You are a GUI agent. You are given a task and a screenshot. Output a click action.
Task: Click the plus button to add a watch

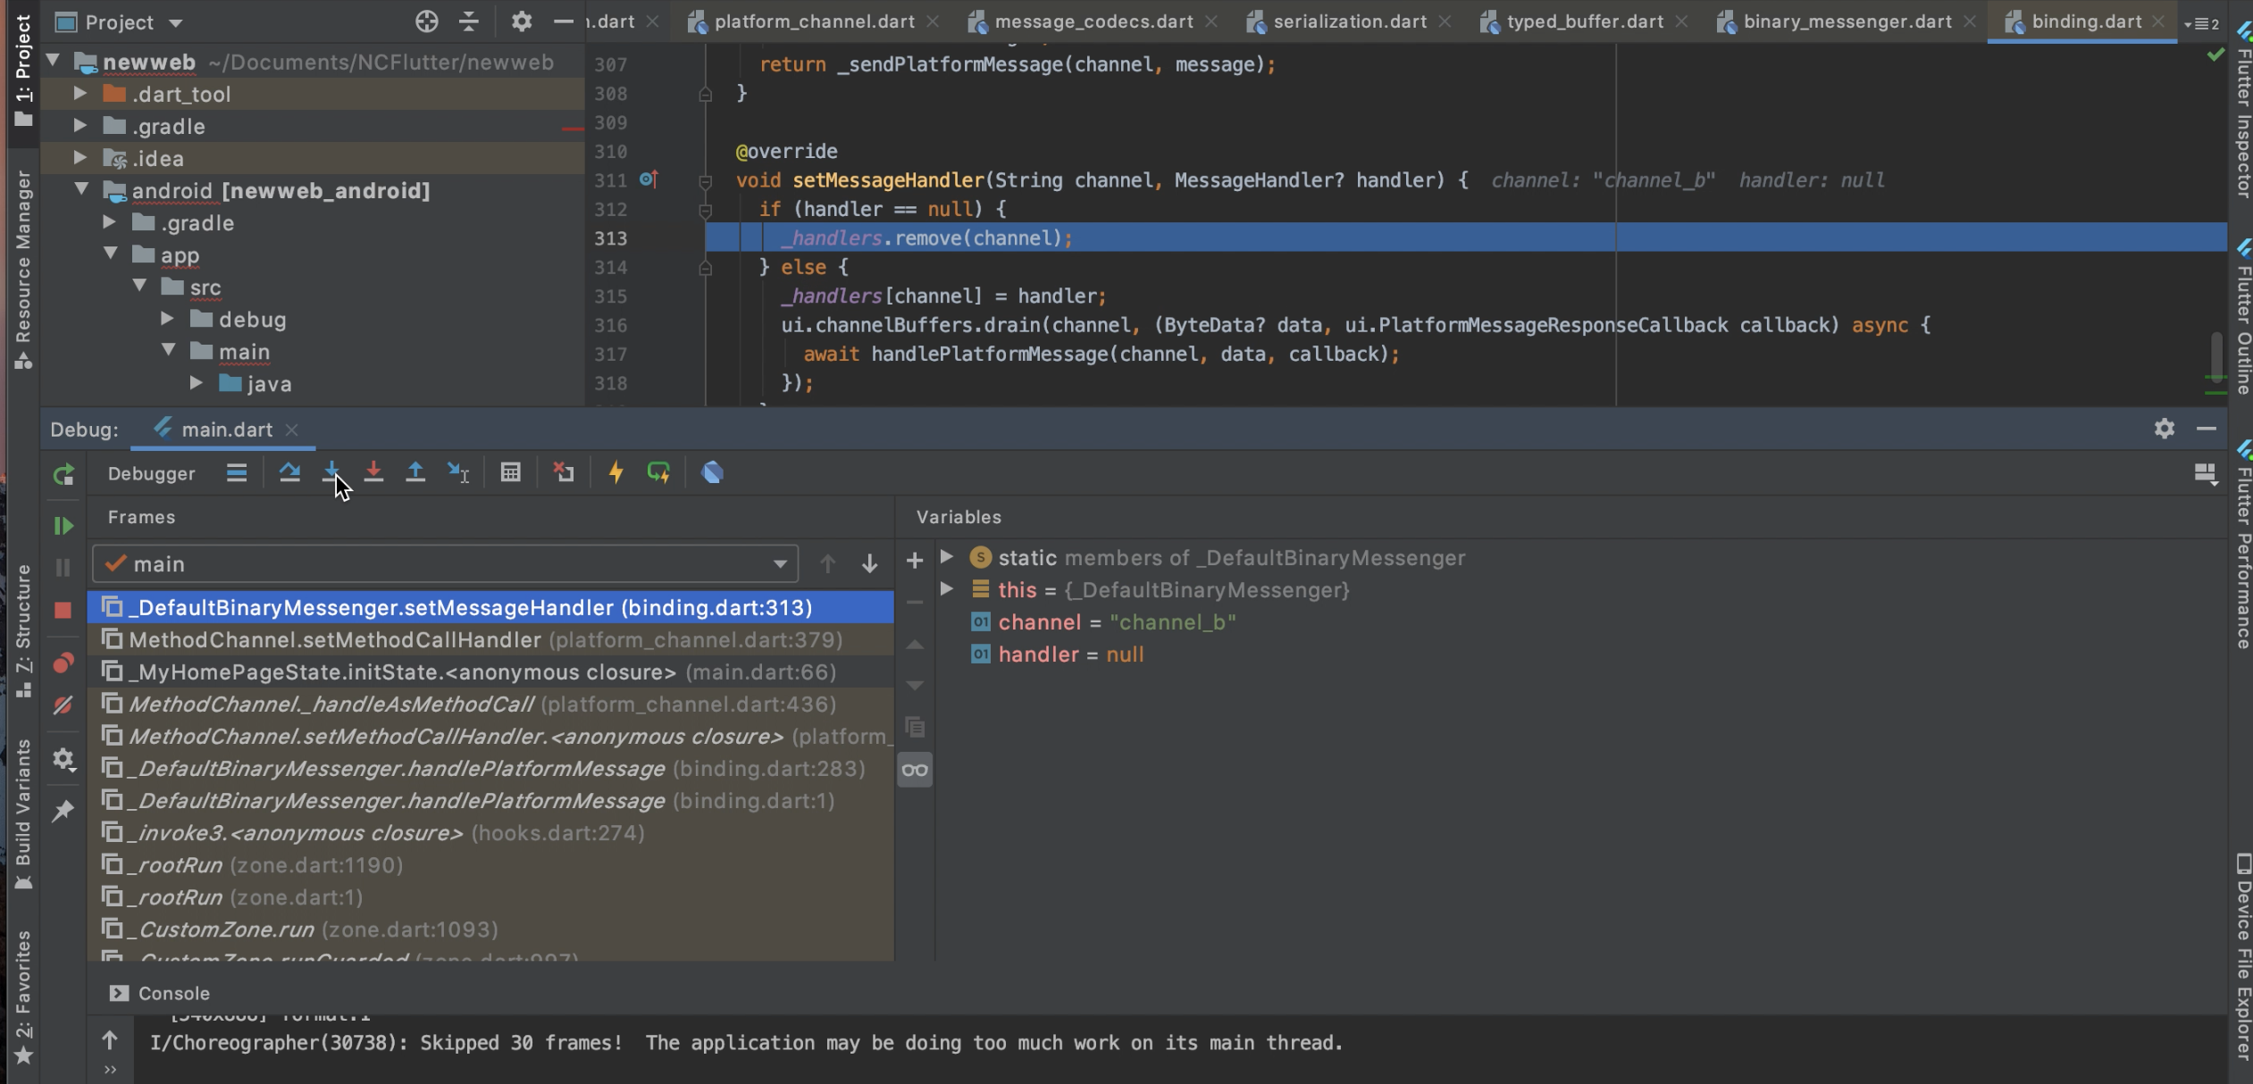(x=915, y=560)
